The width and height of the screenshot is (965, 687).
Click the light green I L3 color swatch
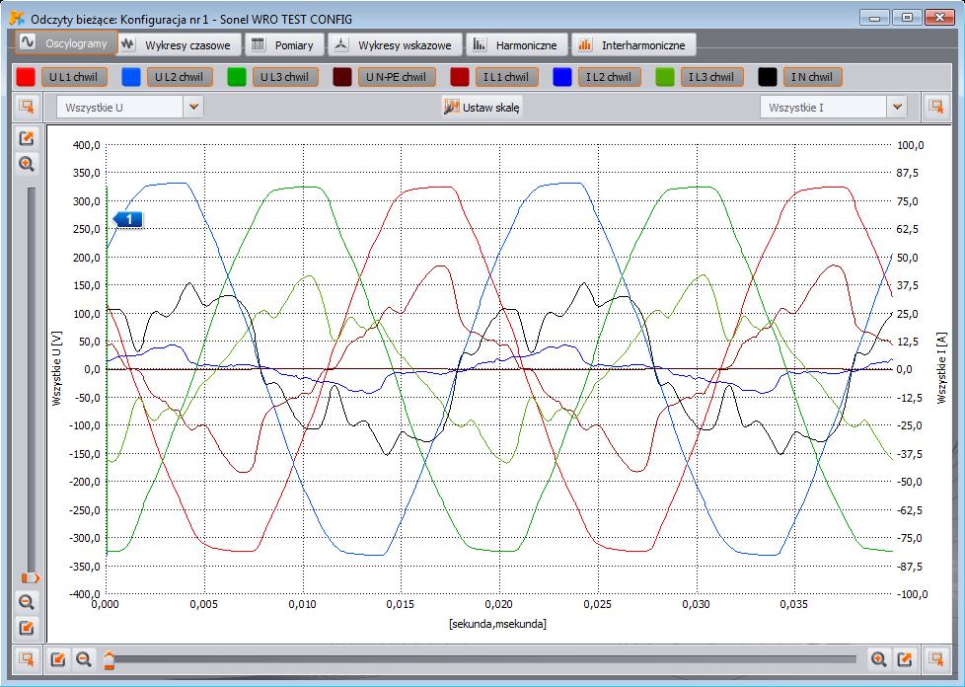click(665, 77)
